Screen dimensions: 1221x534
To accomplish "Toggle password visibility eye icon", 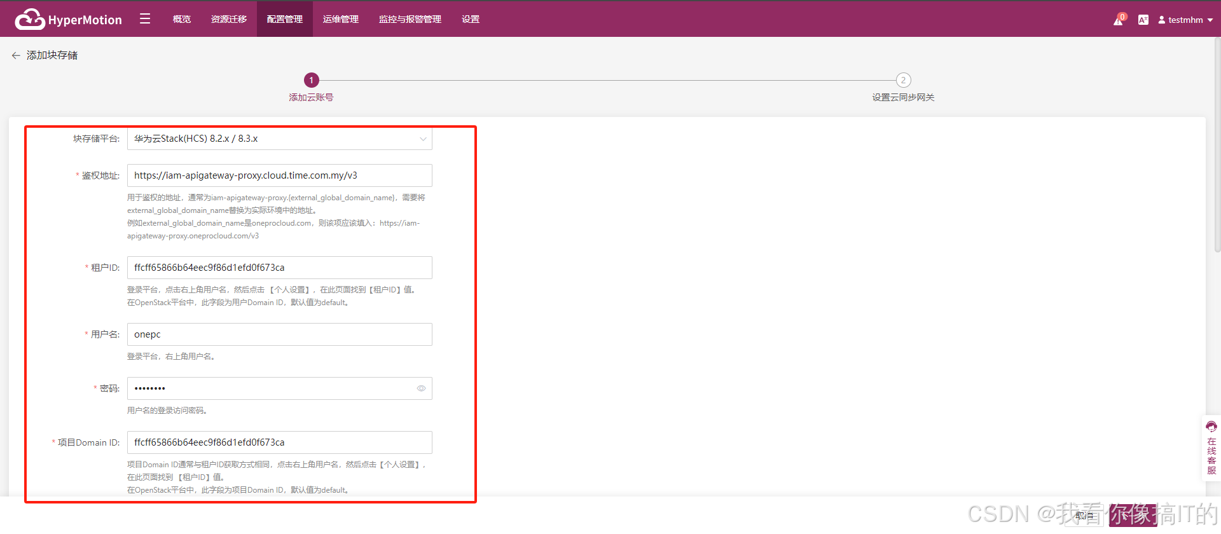I will 421,388.
